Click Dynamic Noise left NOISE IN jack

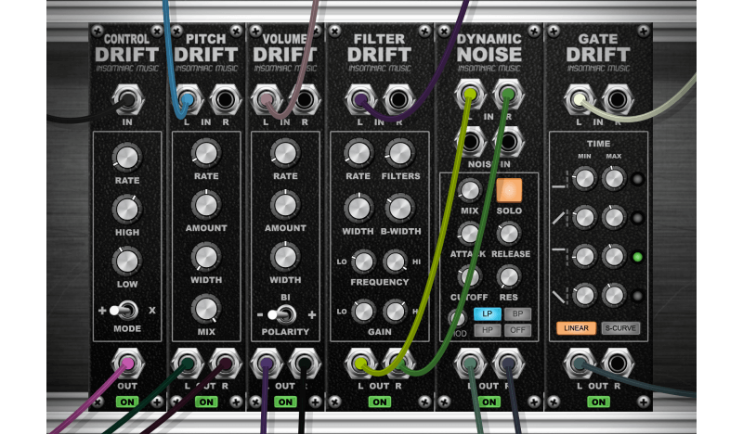(470, 141)
